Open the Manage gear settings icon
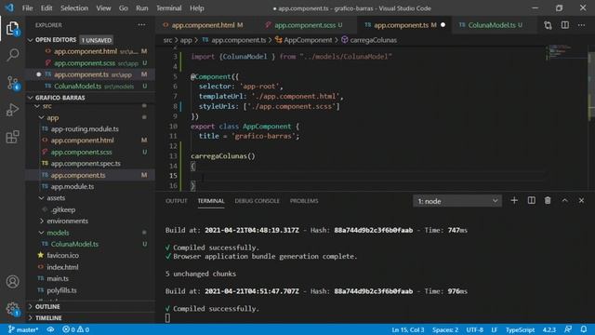This screenshot has height=335, width=595. pos(12,309)
